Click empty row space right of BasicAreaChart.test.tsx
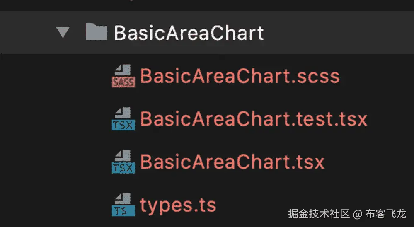 392,119
